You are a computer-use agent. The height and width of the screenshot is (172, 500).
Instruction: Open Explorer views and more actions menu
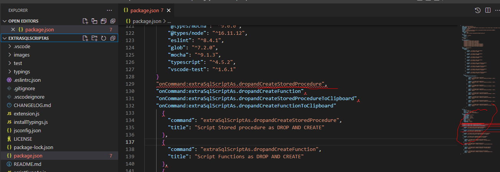click(109, 11)
